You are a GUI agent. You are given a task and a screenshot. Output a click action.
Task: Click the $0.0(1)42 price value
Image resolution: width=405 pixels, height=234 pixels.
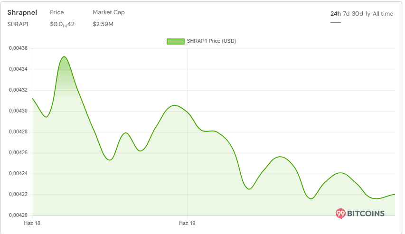(x=62, y=24)
